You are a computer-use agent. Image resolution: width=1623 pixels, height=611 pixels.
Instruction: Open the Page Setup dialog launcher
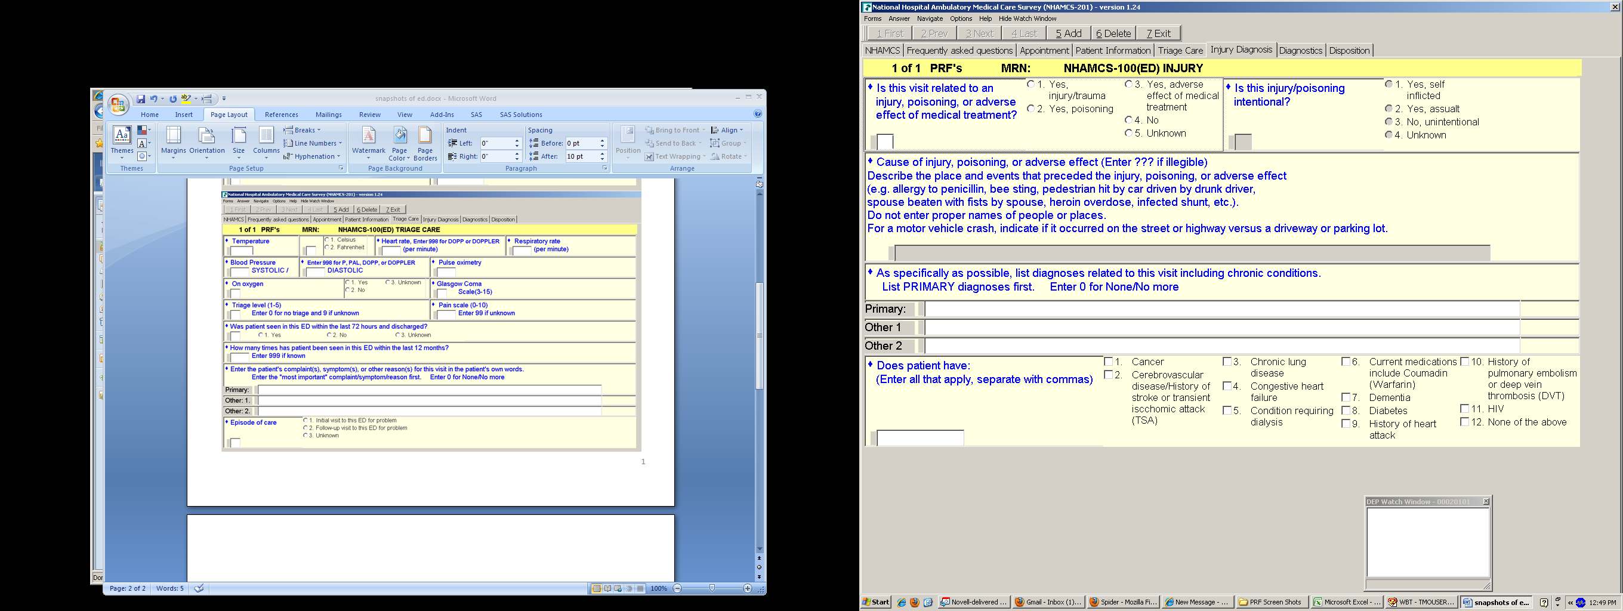pyautogui.click(x=341, y=168)
